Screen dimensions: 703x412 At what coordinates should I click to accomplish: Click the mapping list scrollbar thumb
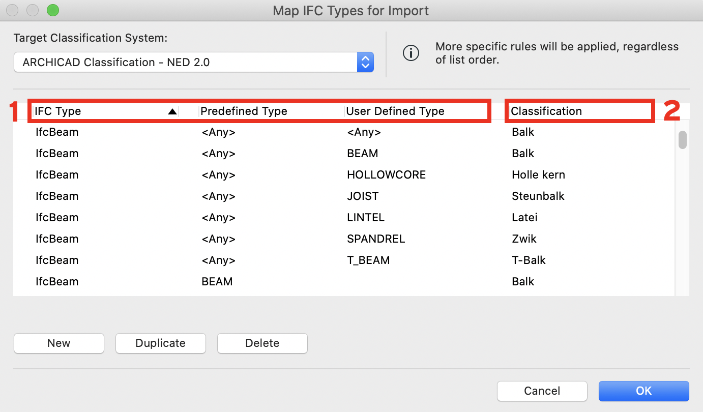pyautogui.click(x=683, y=140)
